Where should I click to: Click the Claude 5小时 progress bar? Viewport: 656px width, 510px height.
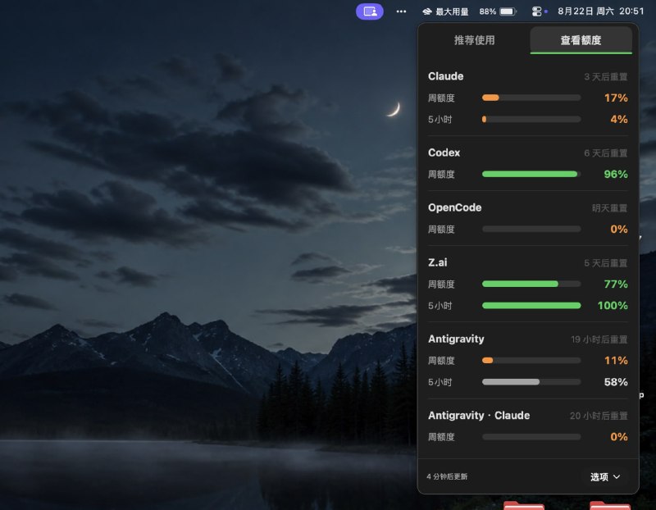point(531,119)
